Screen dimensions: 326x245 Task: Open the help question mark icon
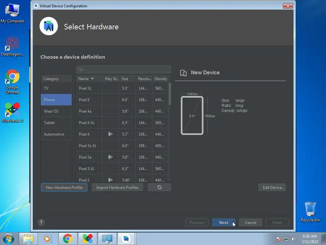click(41, 222)
